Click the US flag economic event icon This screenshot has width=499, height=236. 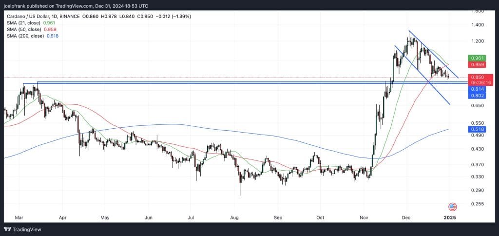coord(452,206)
